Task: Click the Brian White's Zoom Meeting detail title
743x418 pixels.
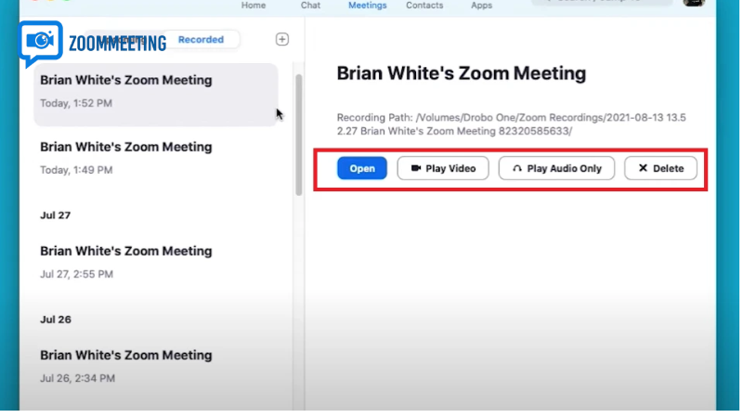Action: click(462, 73)
